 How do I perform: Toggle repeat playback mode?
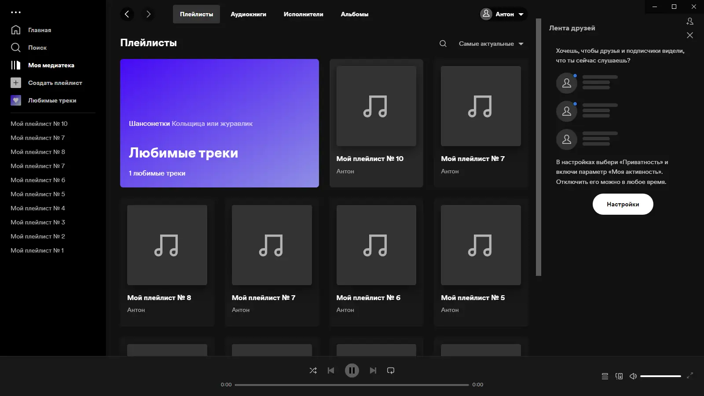click(391, 370)
